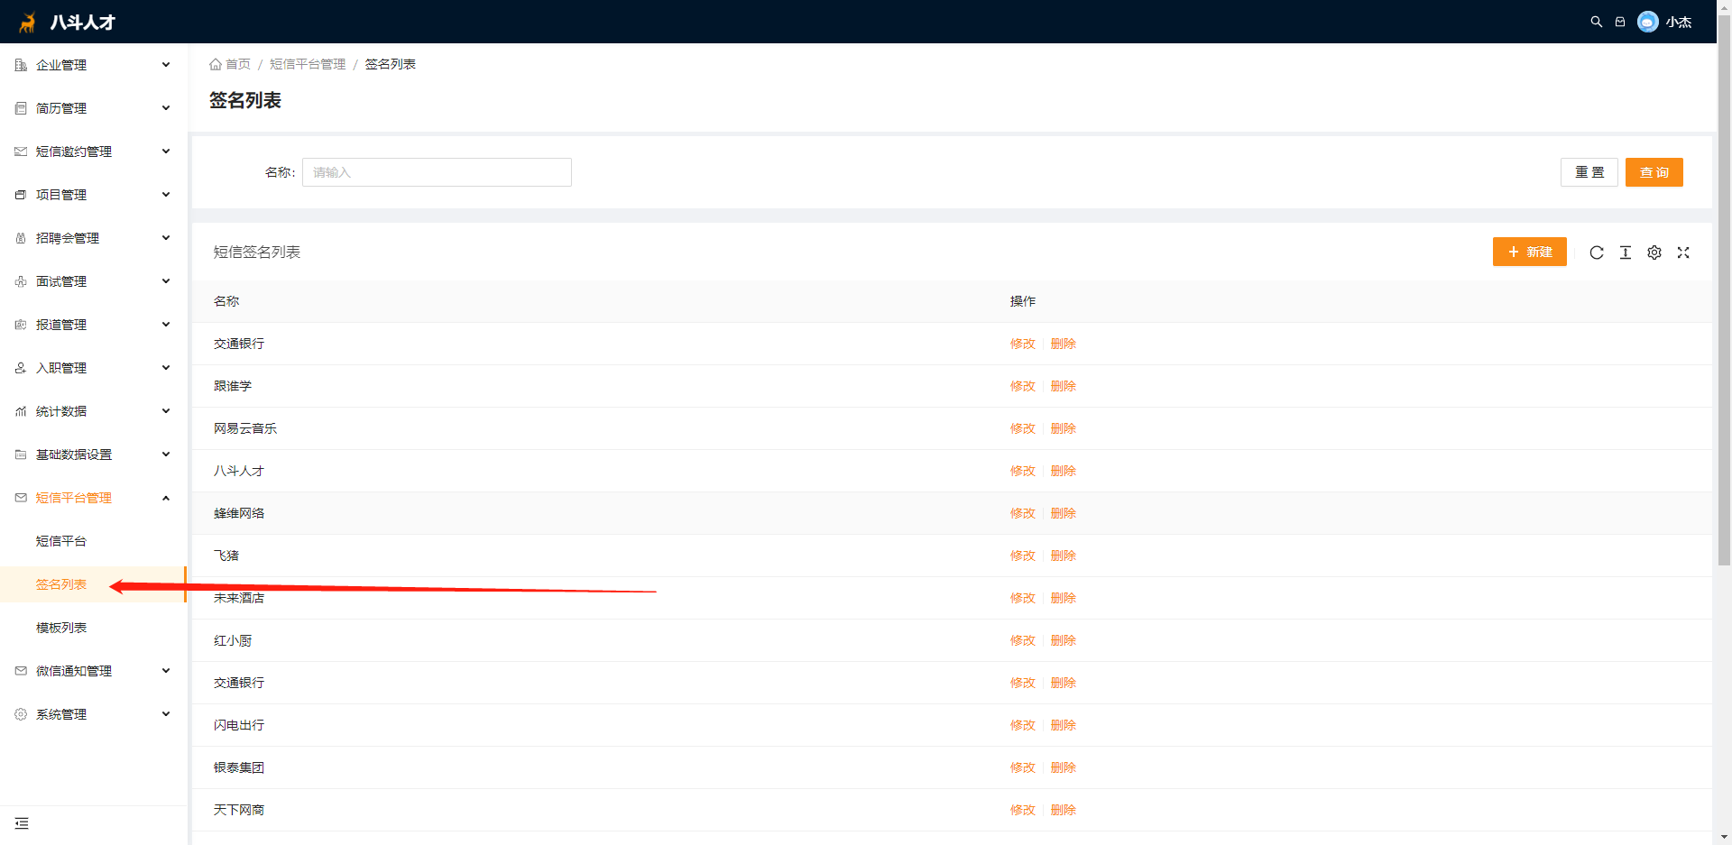Expand the 项目管理 chevron

(166, 194)
